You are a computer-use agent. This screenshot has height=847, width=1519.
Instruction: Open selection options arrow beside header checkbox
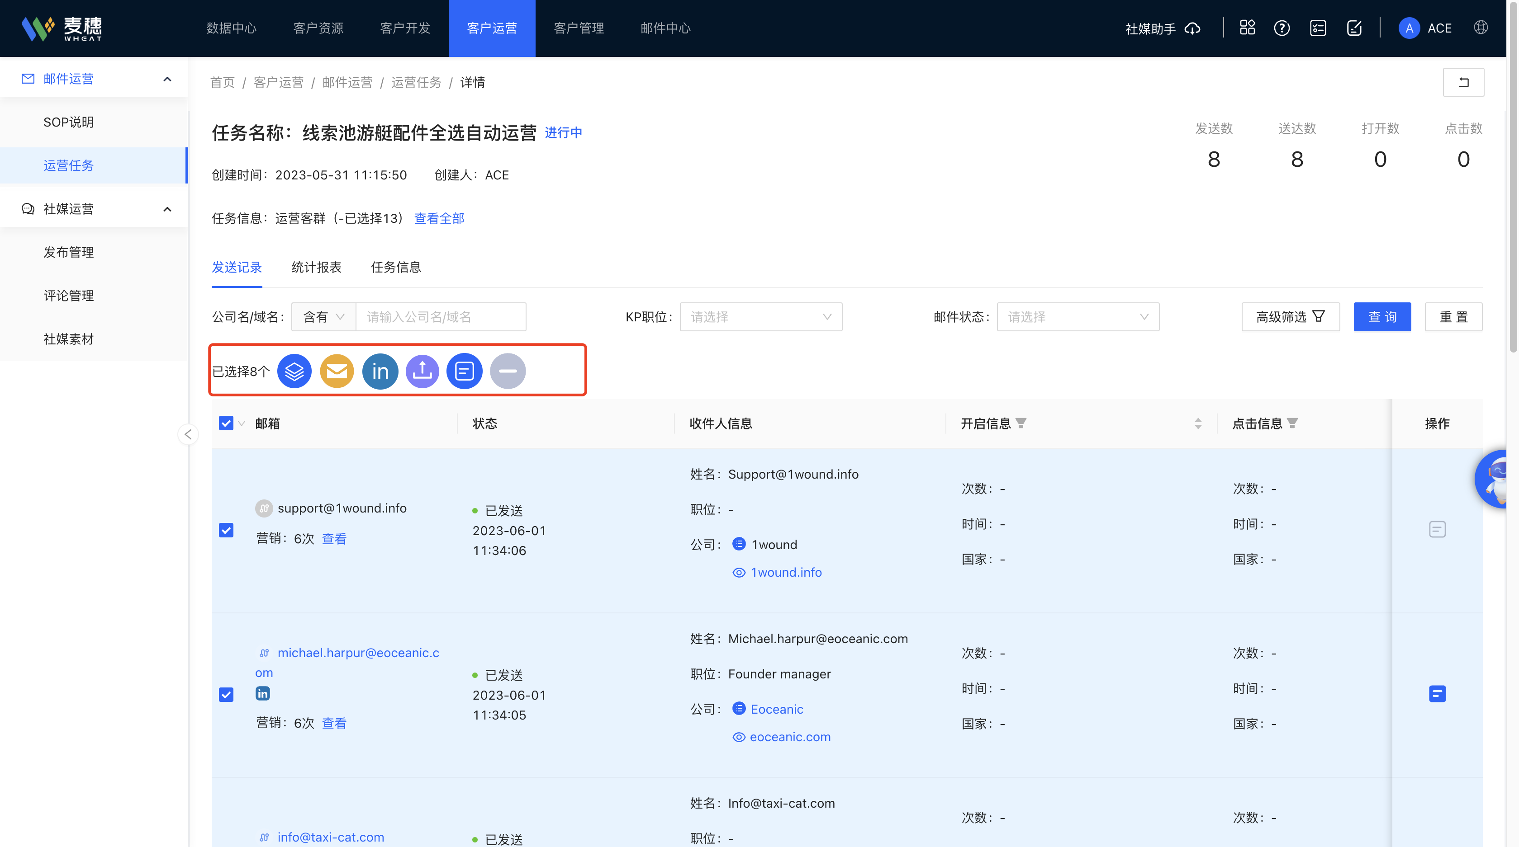[241, 423]
